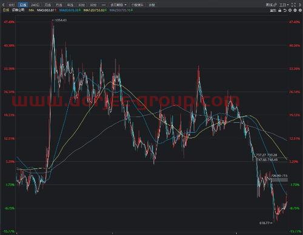
Task: Enter fullscreen with the expand arrows icon
Action: (293, 5)
